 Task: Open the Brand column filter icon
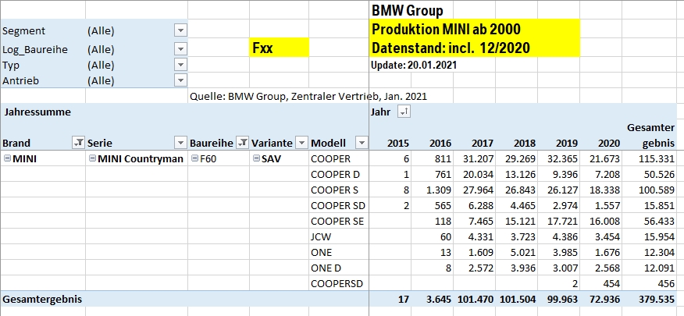[x=78, y=143]
